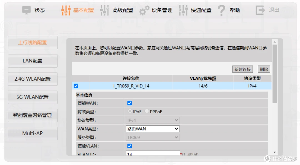Click the VLAN ID input field
This screenshot has height=165, width=300.
[x=153, y=153]
